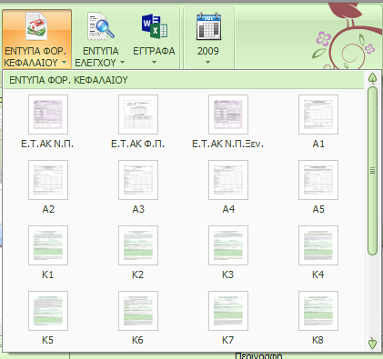Click the Ε.Τ.ΑΚ Φ.Π. label text

[x=137, y=144]
